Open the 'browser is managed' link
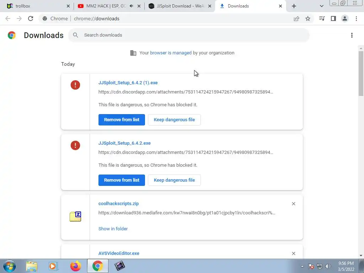The image size is (364, 273). coord(171,53)
